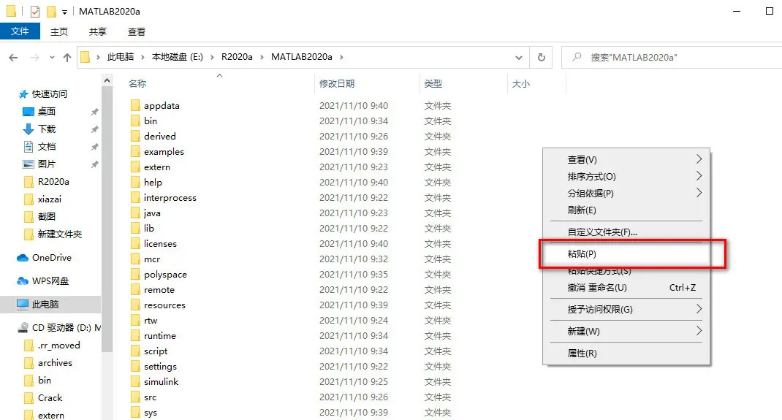Screen dimensions: 782x420
Task: Select 粘贴(P) in the context menu
Action: point(626,253)
